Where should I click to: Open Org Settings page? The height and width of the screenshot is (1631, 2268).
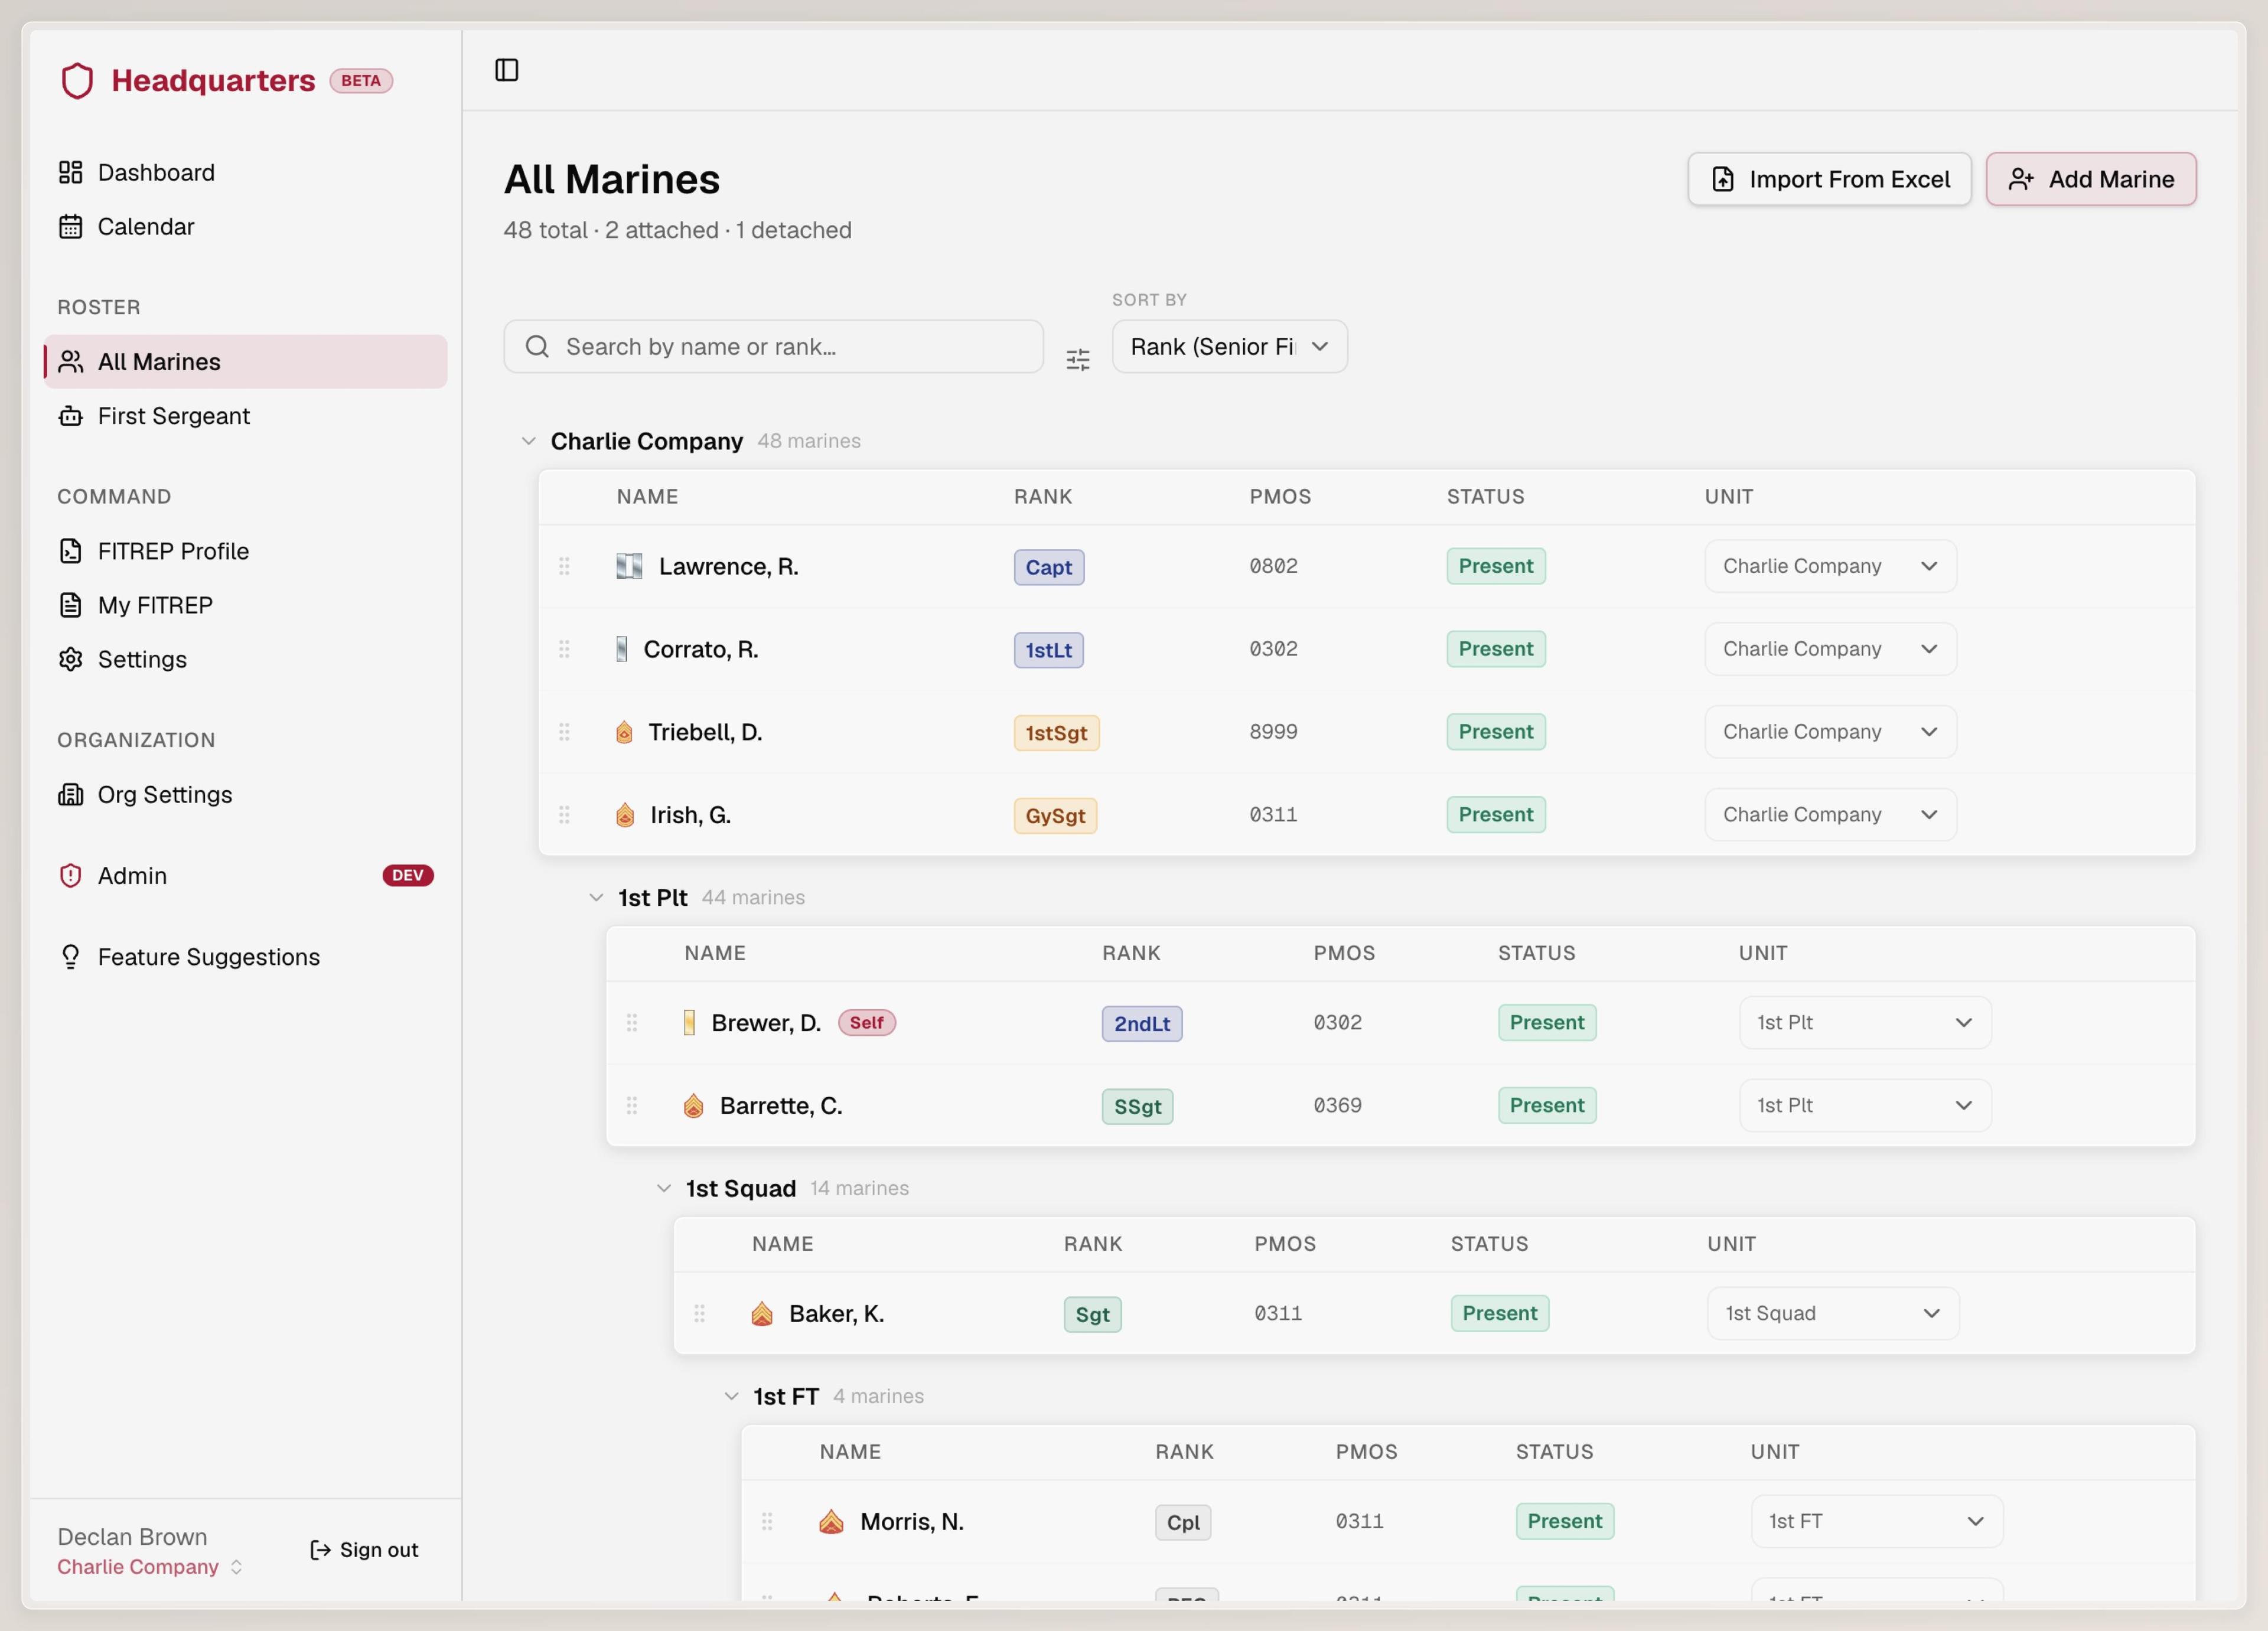(245, 794)
